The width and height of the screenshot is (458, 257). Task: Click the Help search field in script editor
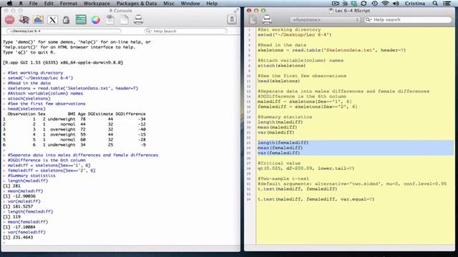click(x=408, y=20)
